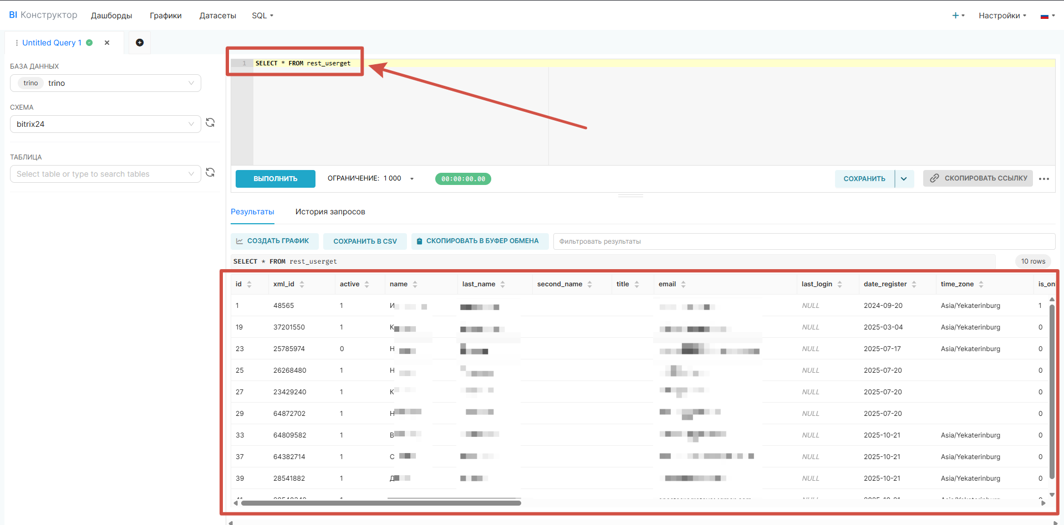This screenshot has width=1064, height=525.
Task: Open the language flag selector
Action: click(1047, 16)
